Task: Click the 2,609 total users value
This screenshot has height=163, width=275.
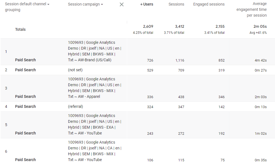Action: pyautogui.click(x=148, y=27)
